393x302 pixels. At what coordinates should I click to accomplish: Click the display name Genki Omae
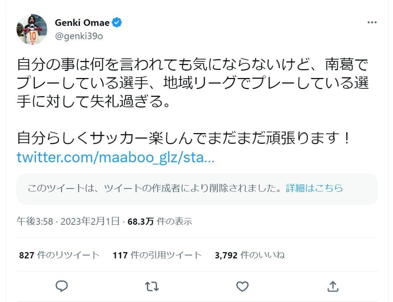pos(82,22)
